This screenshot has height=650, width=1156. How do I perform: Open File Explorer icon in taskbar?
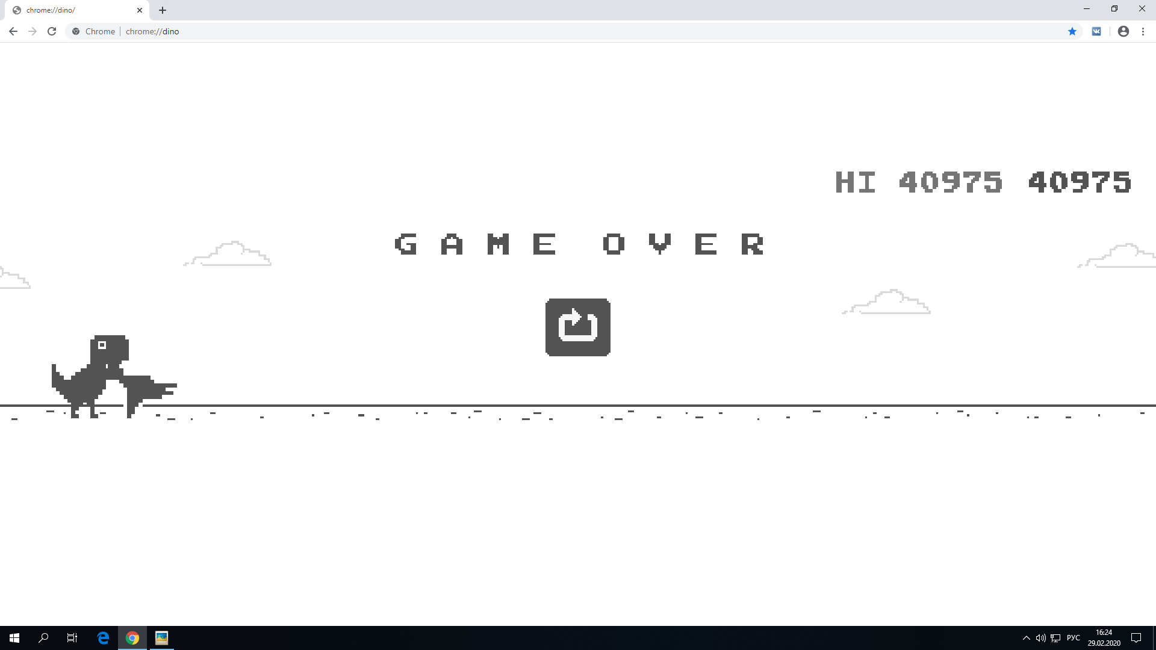[162, 637]
